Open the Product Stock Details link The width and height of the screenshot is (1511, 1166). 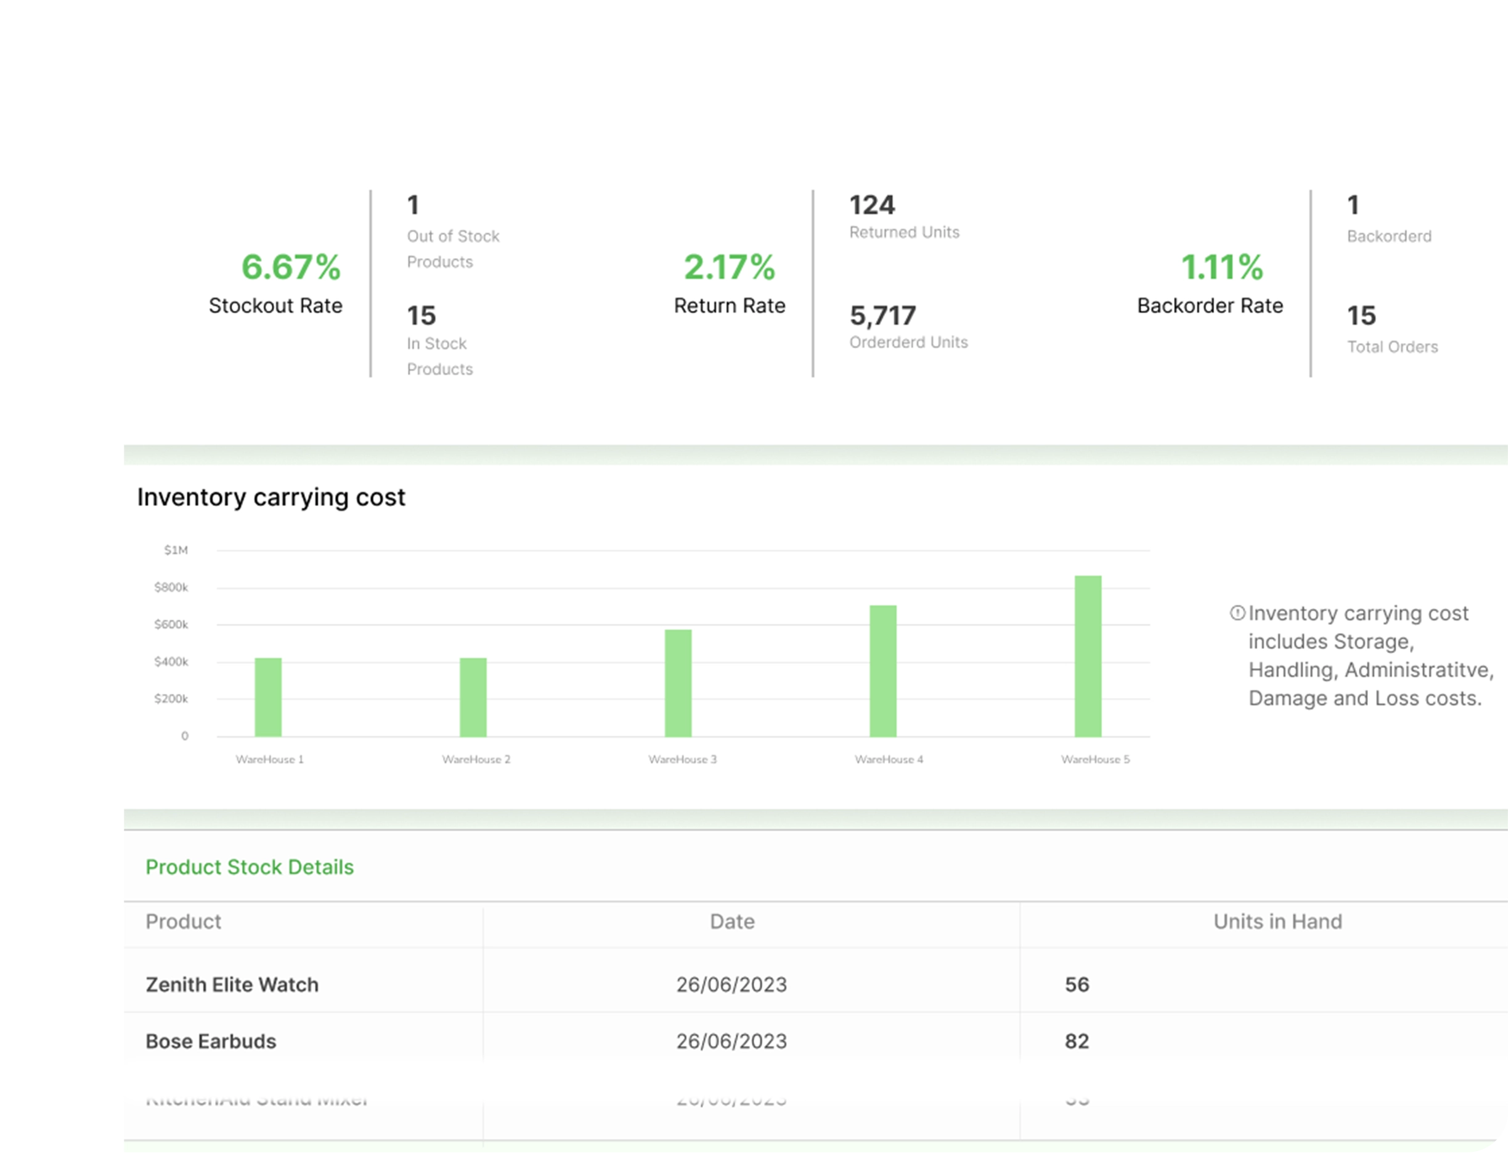(249, 866)
